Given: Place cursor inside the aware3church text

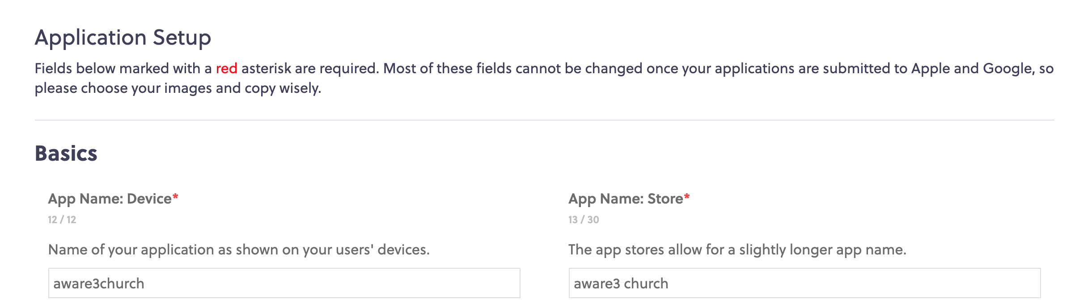Looking at the screenshot, I should coord(99,283).
